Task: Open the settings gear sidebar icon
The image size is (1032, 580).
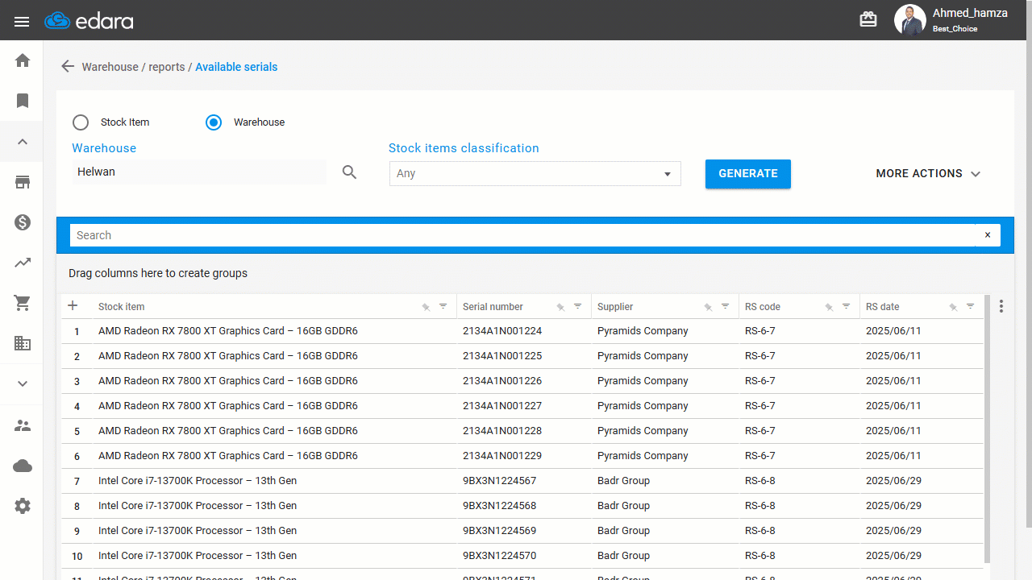Action: click(23, 506)
